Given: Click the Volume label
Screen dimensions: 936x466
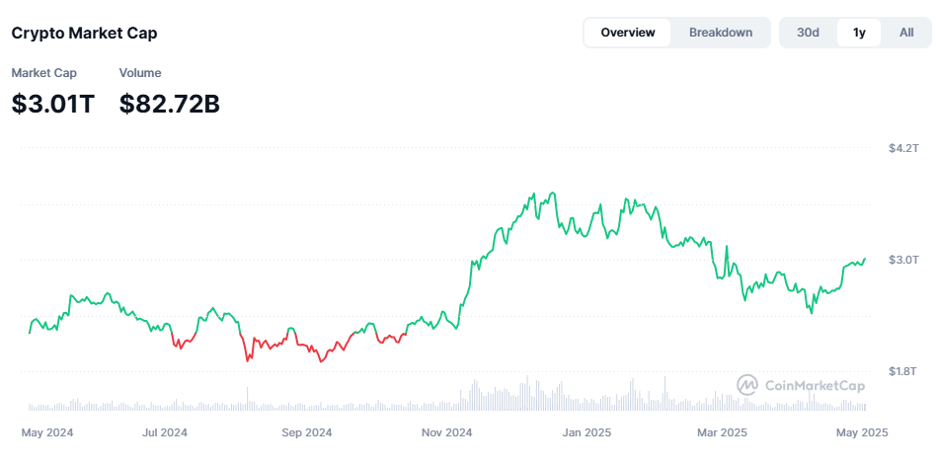Looking at the screenshot, I should [x=140, y=73].
